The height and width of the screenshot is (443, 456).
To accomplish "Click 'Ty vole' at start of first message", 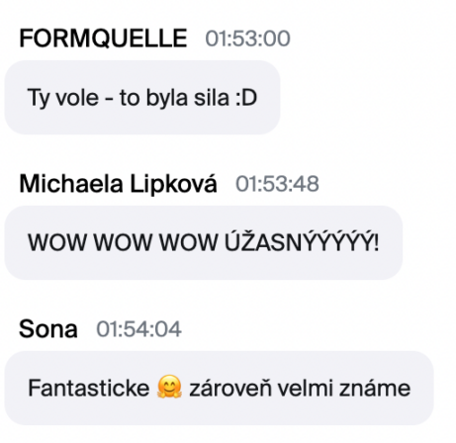I will pos(63,98).
